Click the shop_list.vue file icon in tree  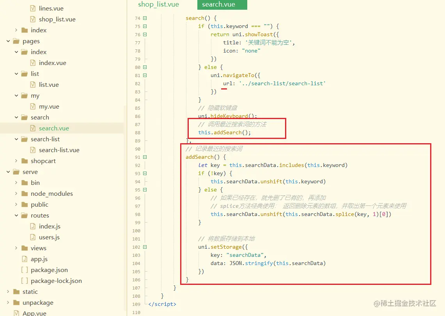(x=33, y=19)
